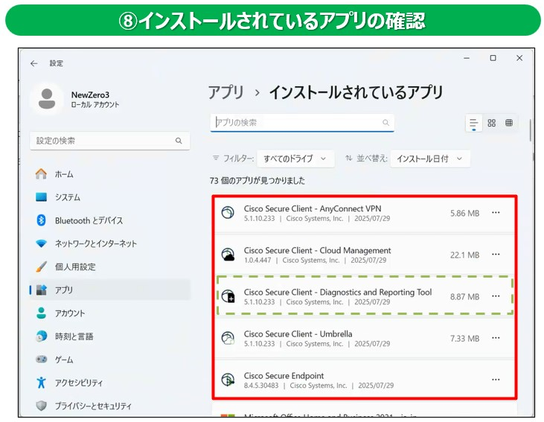The width and height of the screenshot is (544, 422).
Task: Maximize the Settings window
Action: 493,58
